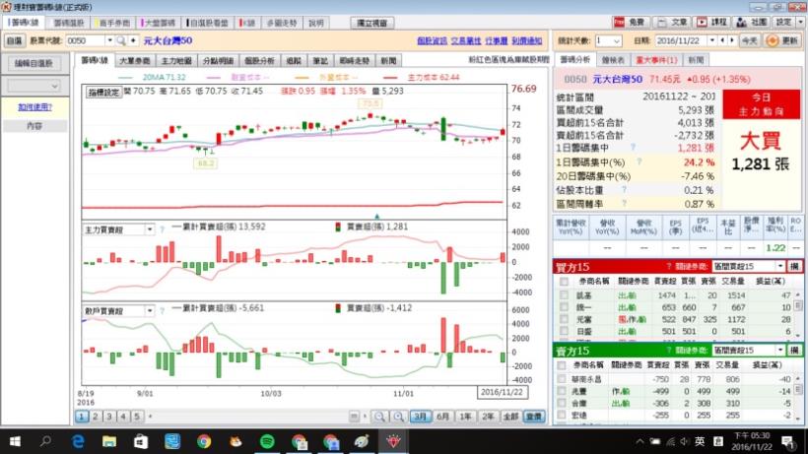Launch Microsoft Edge from taskbar

tap(78, 441)
